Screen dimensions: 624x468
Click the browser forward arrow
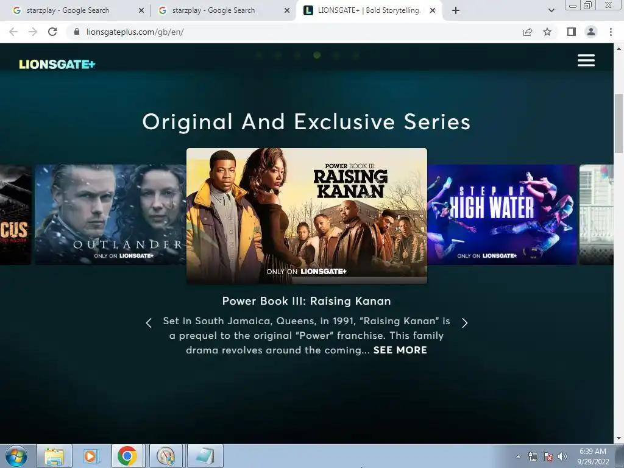[x=33, y=32]
